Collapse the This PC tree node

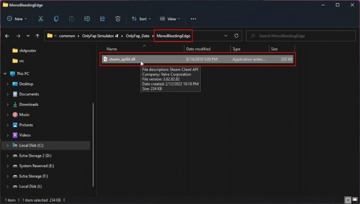coord(5,74)
